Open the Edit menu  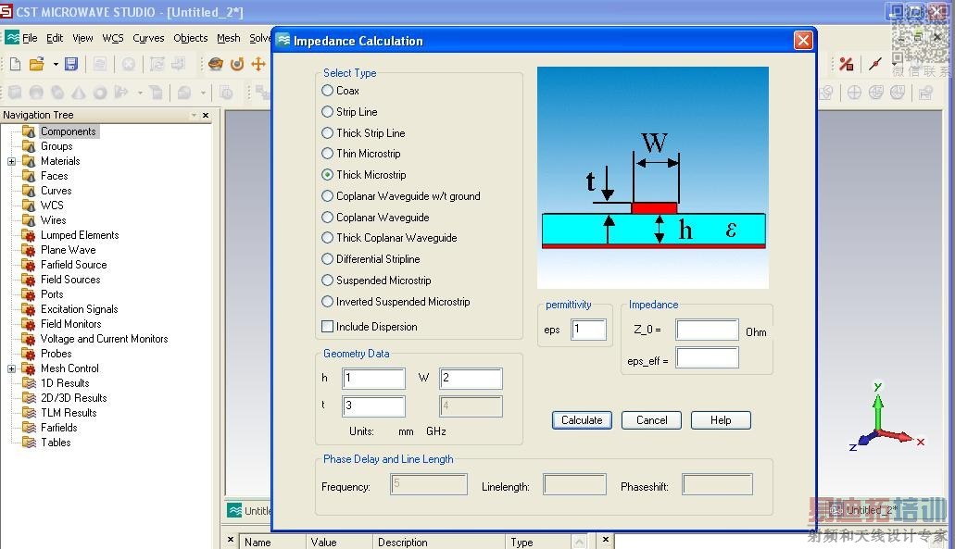[x=55, y=38]
